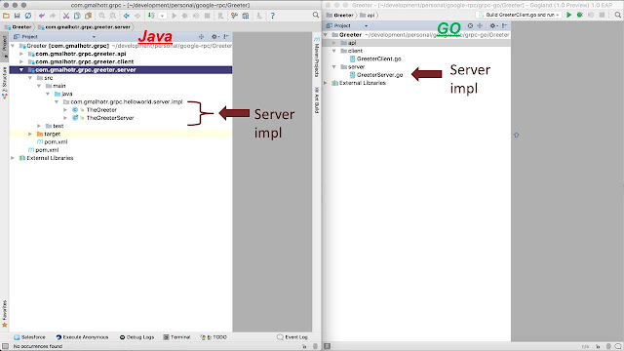Expand External Libraries in Java project tree
The width and height of the screenshot is (624, 351).
point(13,158)
